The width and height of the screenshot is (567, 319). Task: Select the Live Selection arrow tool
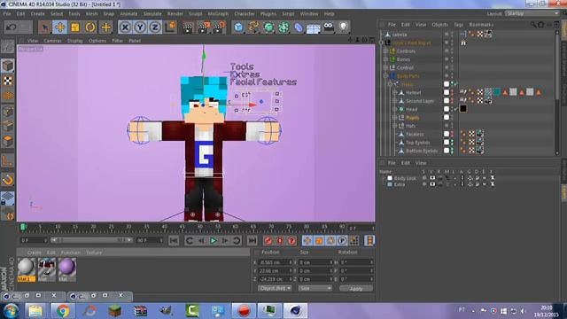click(x=44, y=27)
